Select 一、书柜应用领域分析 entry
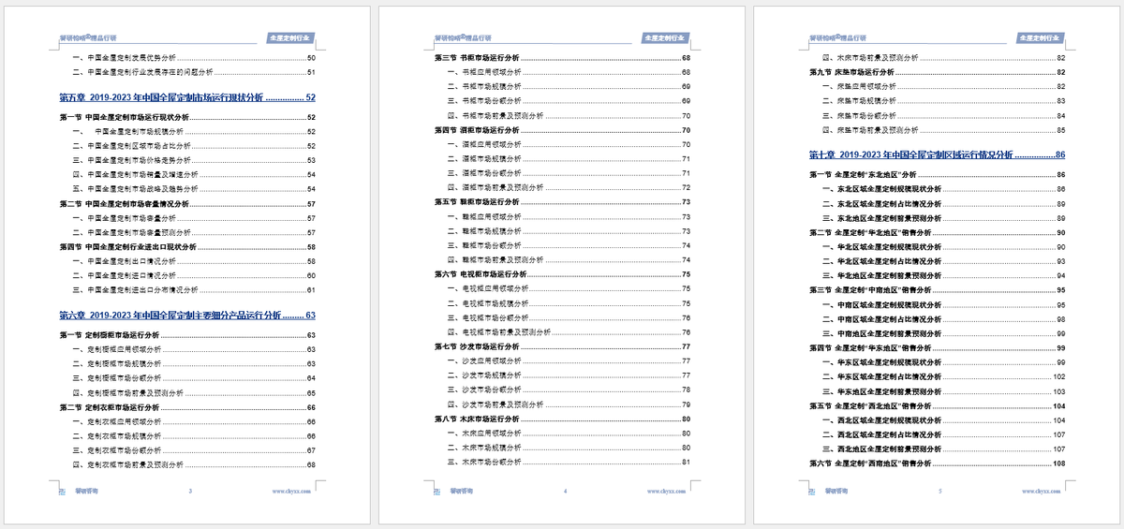The height and width of the screenshot is (529, 1124). [569, 72]
